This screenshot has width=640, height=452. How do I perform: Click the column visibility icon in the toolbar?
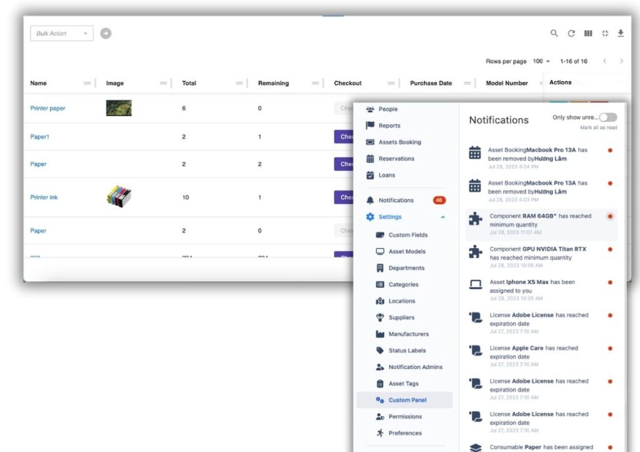pos(587,33)
